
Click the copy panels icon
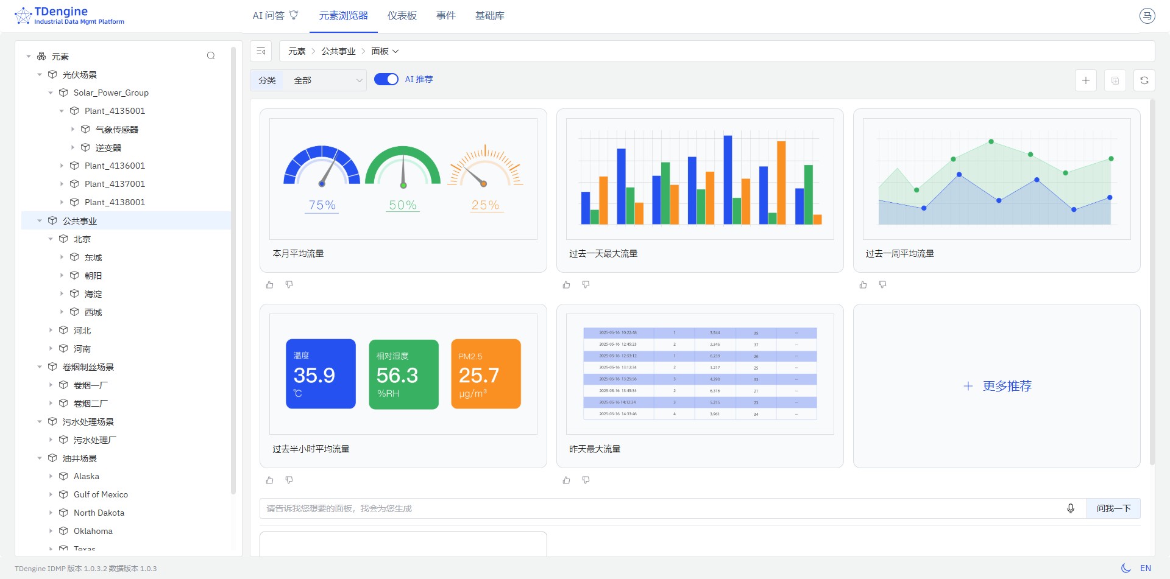(x=1115, y=80)
